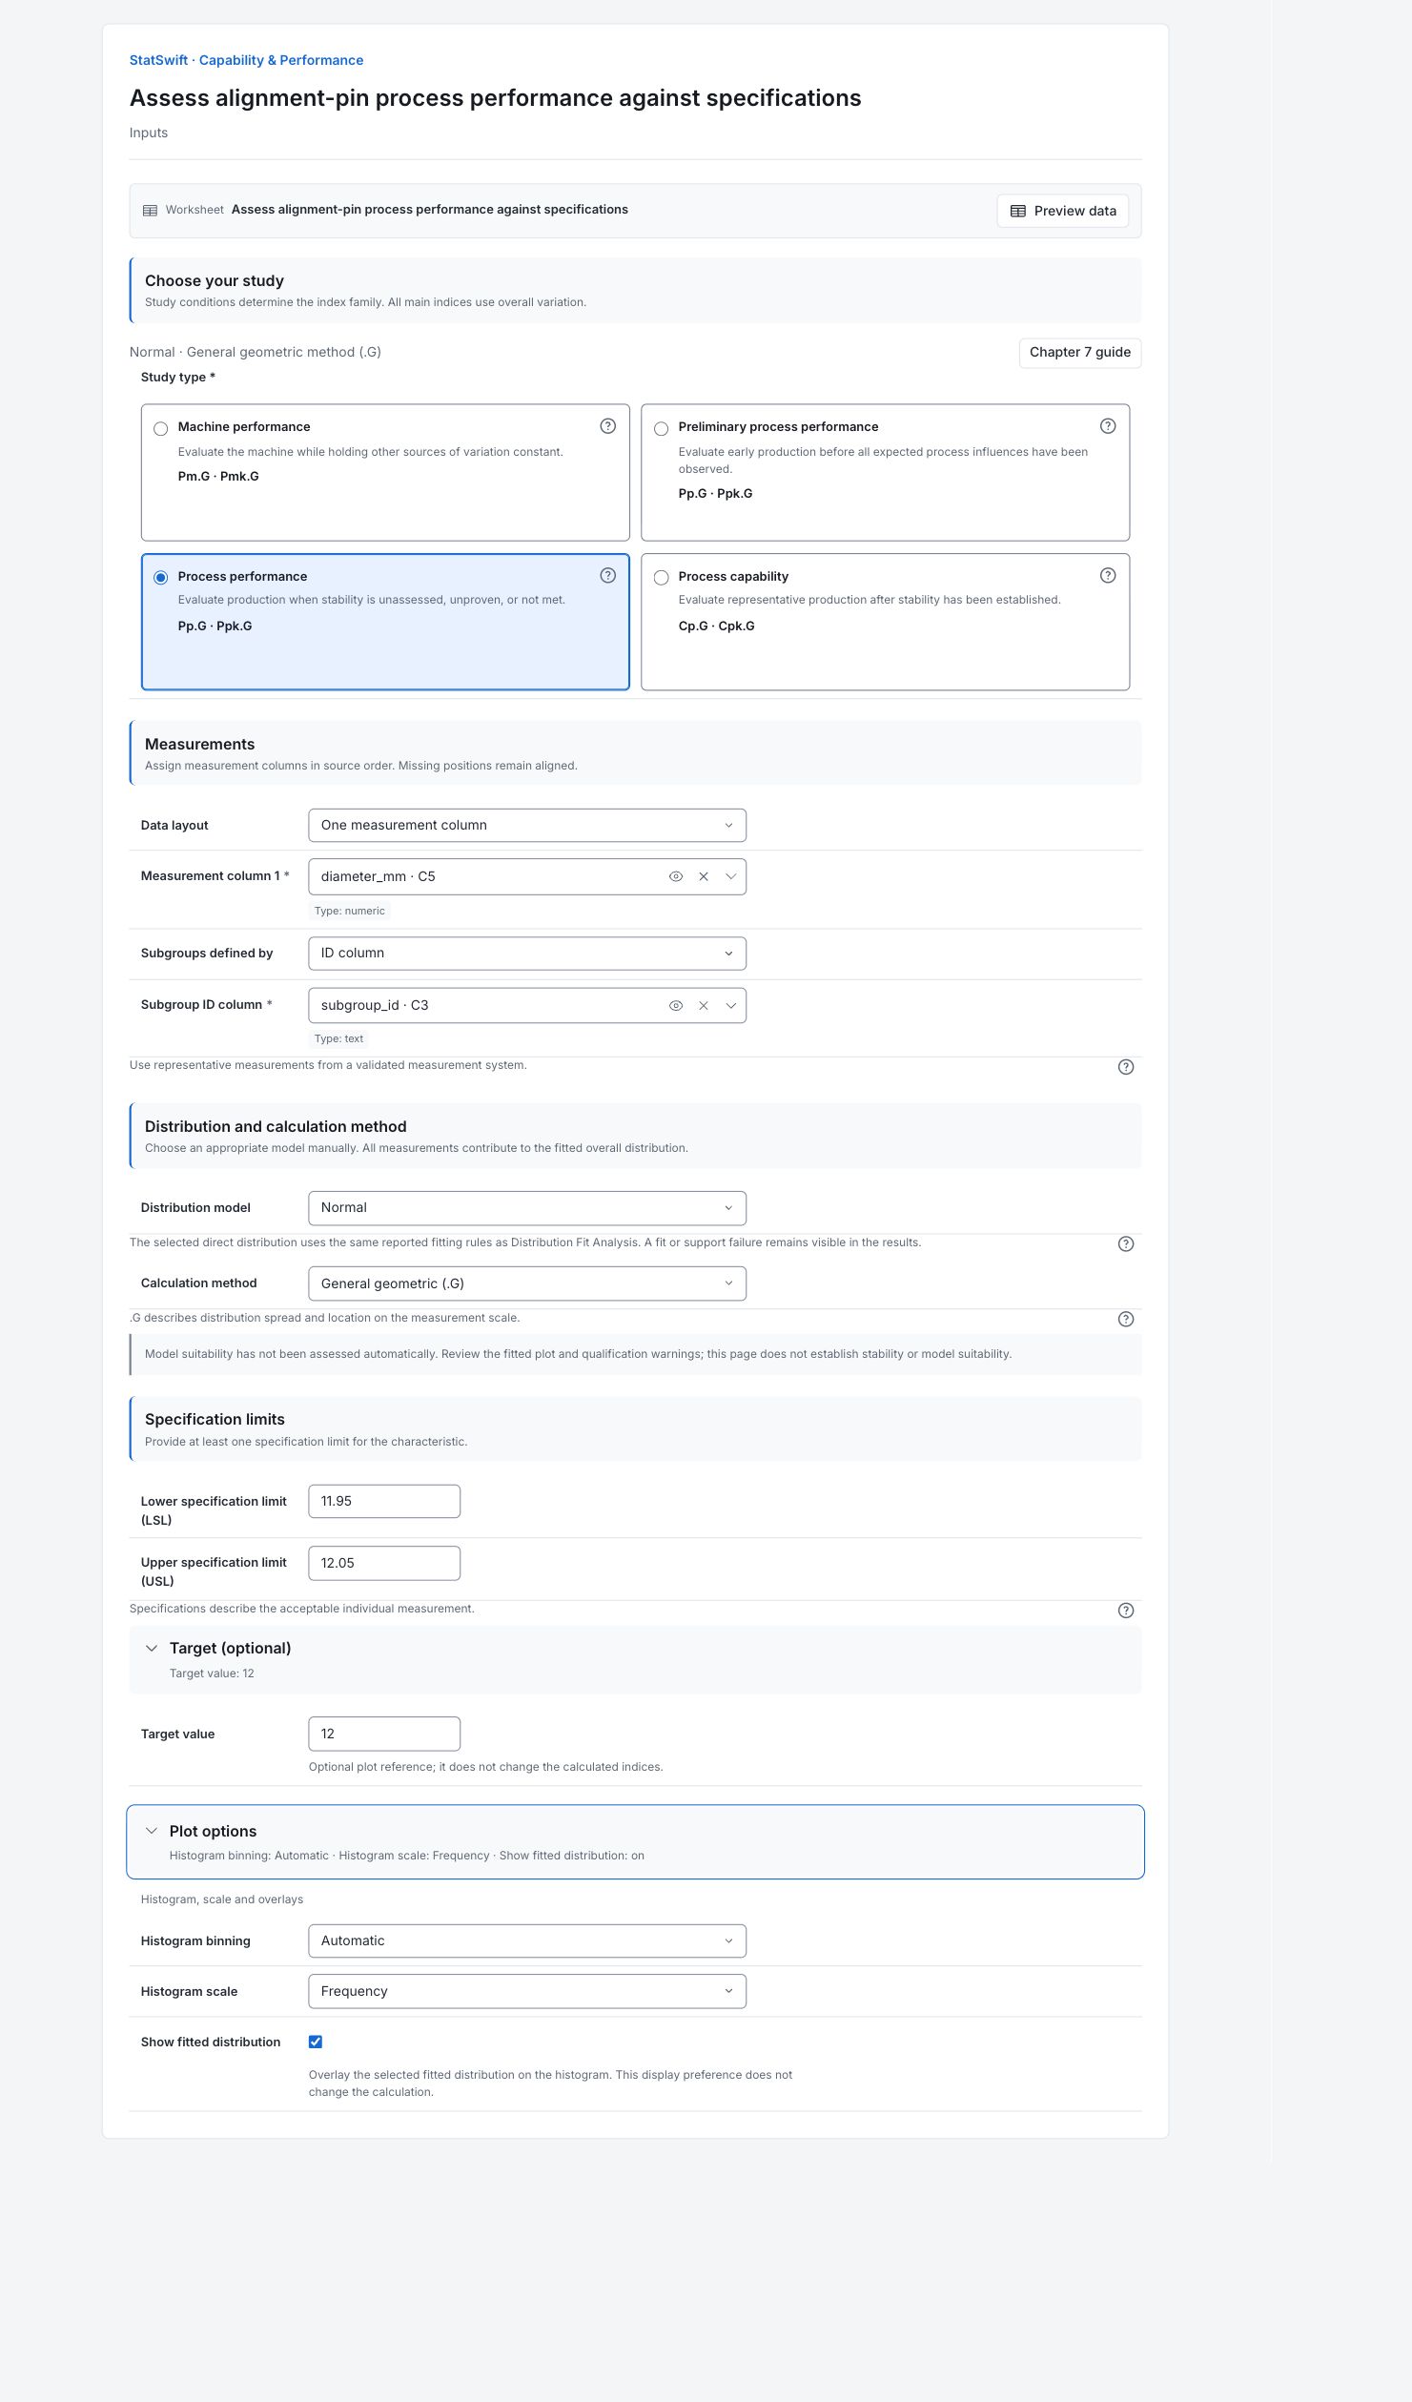Screen dimensions: 1412x2402
Task: Expand the Subgroup ID column dropdown arrow
Action: point(731,1005)
